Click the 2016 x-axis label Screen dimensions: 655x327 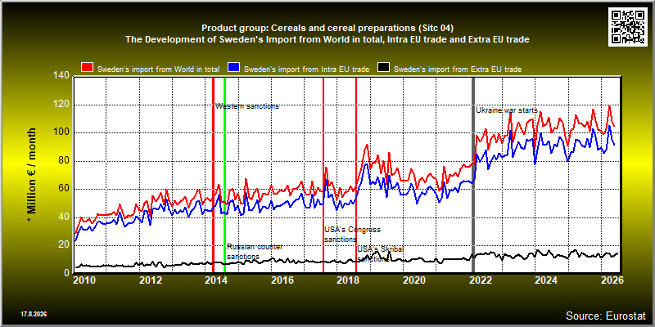pos(282,280)
